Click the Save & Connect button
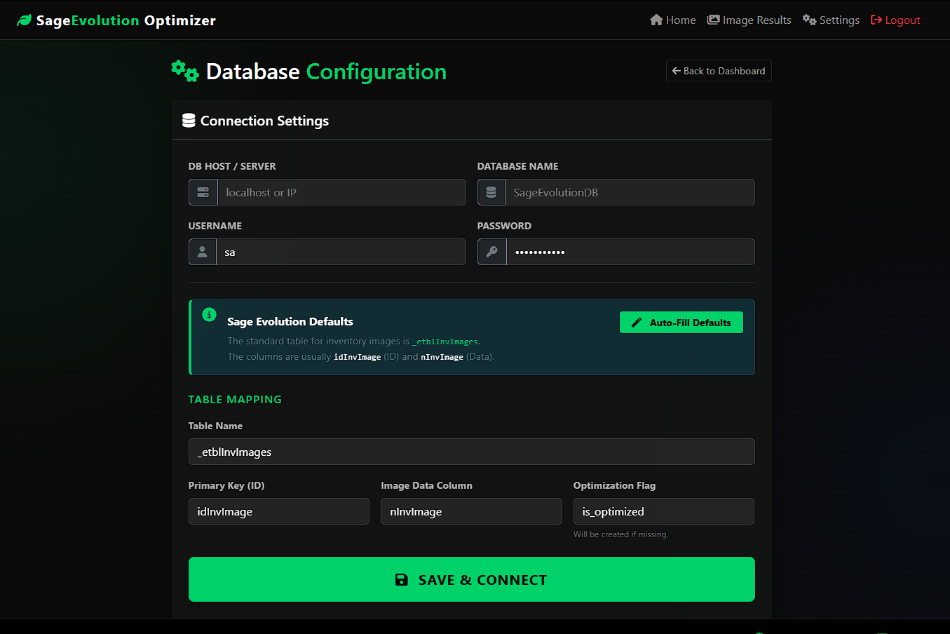The width and height of the screenshot is (950, 634). 472,579
